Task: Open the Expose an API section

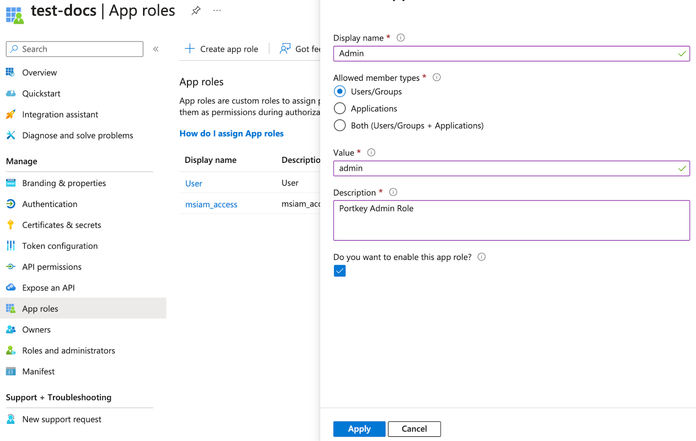Action: pyautogui.click(x=48, y=287)
